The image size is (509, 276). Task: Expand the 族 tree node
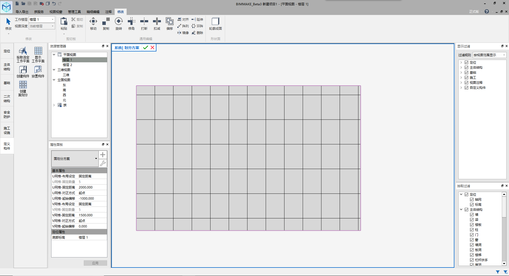[54, 105]
